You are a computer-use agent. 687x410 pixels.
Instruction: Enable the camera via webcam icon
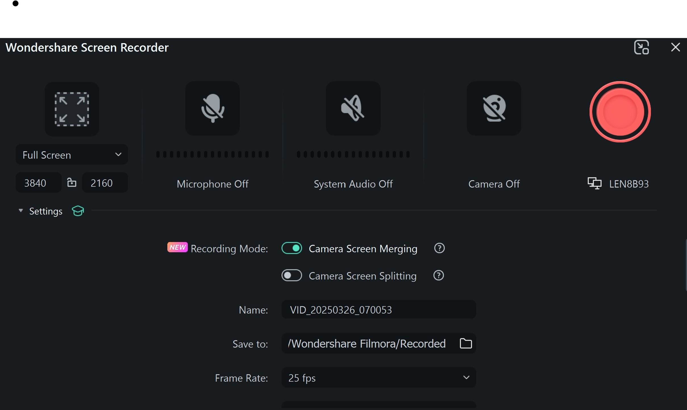pos(494,108)
